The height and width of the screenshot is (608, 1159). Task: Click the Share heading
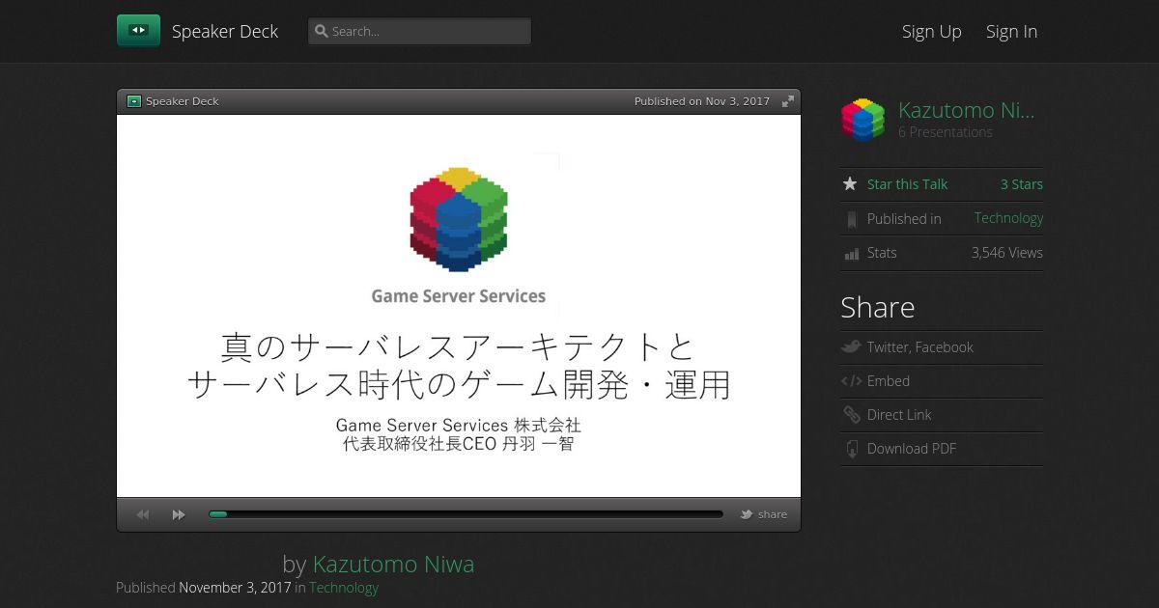point(878,307)
